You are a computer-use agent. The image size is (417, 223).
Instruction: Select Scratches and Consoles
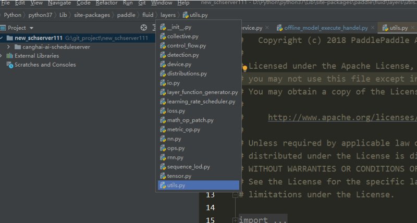pos(45,65)
